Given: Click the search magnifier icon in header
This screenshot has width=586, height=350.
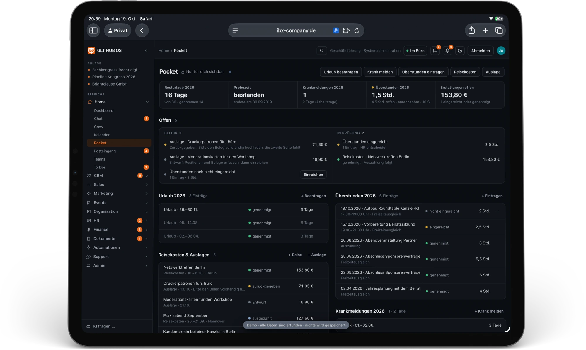Looking at the screenshot, I should coord(322,51).
